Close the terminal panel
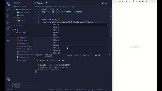 [109, 55]
